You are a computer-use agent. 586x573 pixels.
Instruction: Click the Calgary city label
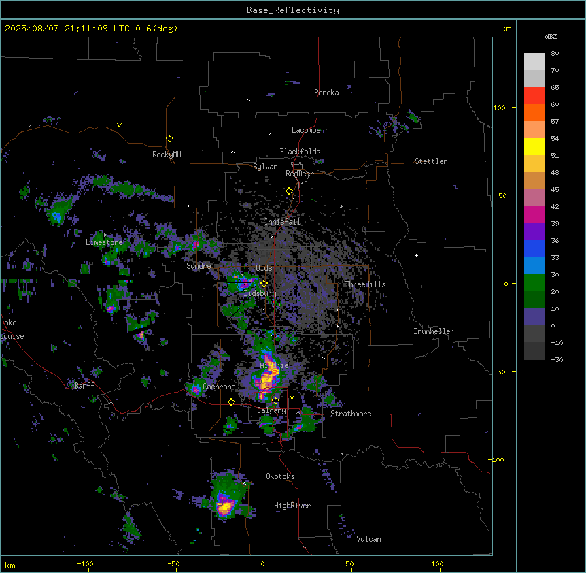[x=271, y=410]
